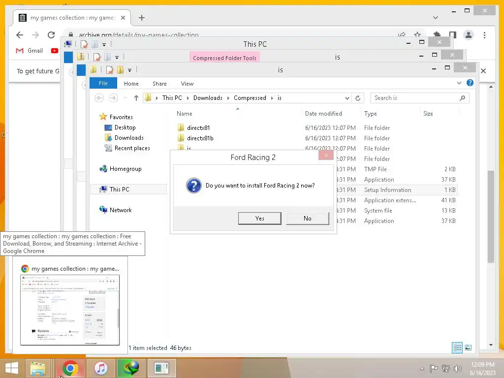
Task: Open the Home ribbon tab
Action: (x=131, y=84)
